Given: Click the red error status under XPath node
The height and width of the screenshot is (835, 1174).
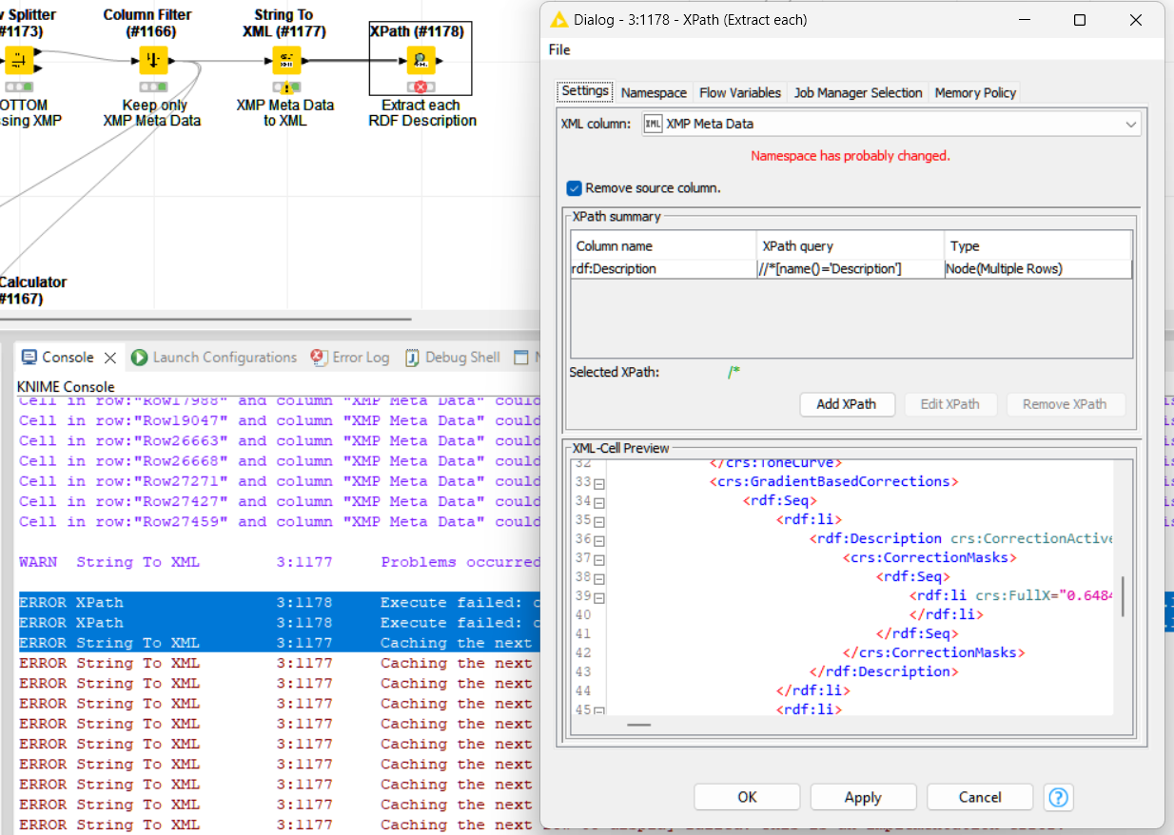Looking at the screenshot, I should 420,87.
